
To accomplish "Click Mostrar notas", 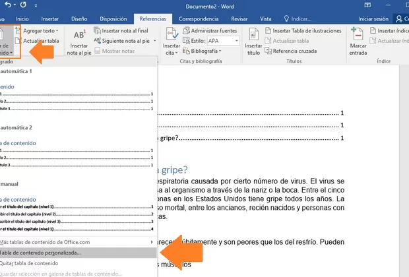I will [x=115, y=51].
